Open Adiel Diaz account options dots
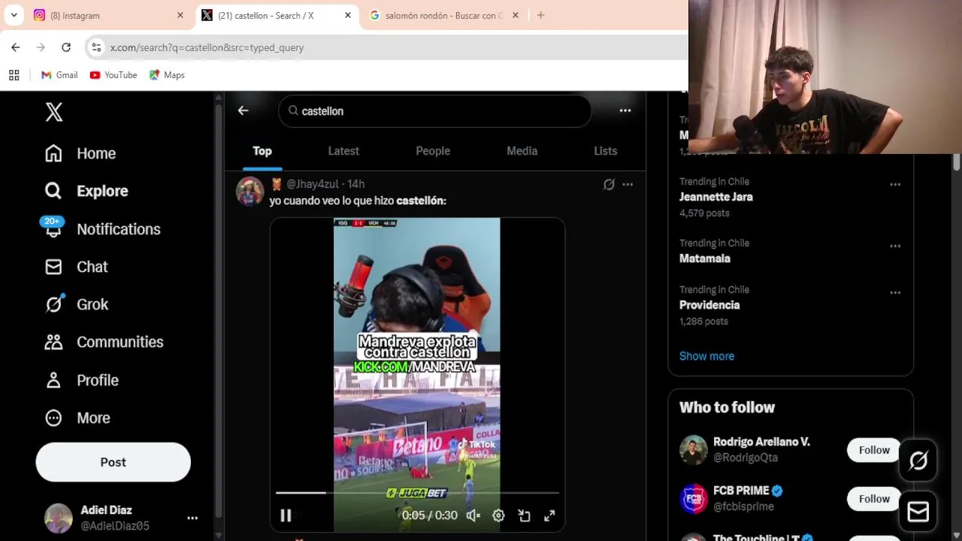The width and height of the screenshot is (962, 541). [192, 518]
